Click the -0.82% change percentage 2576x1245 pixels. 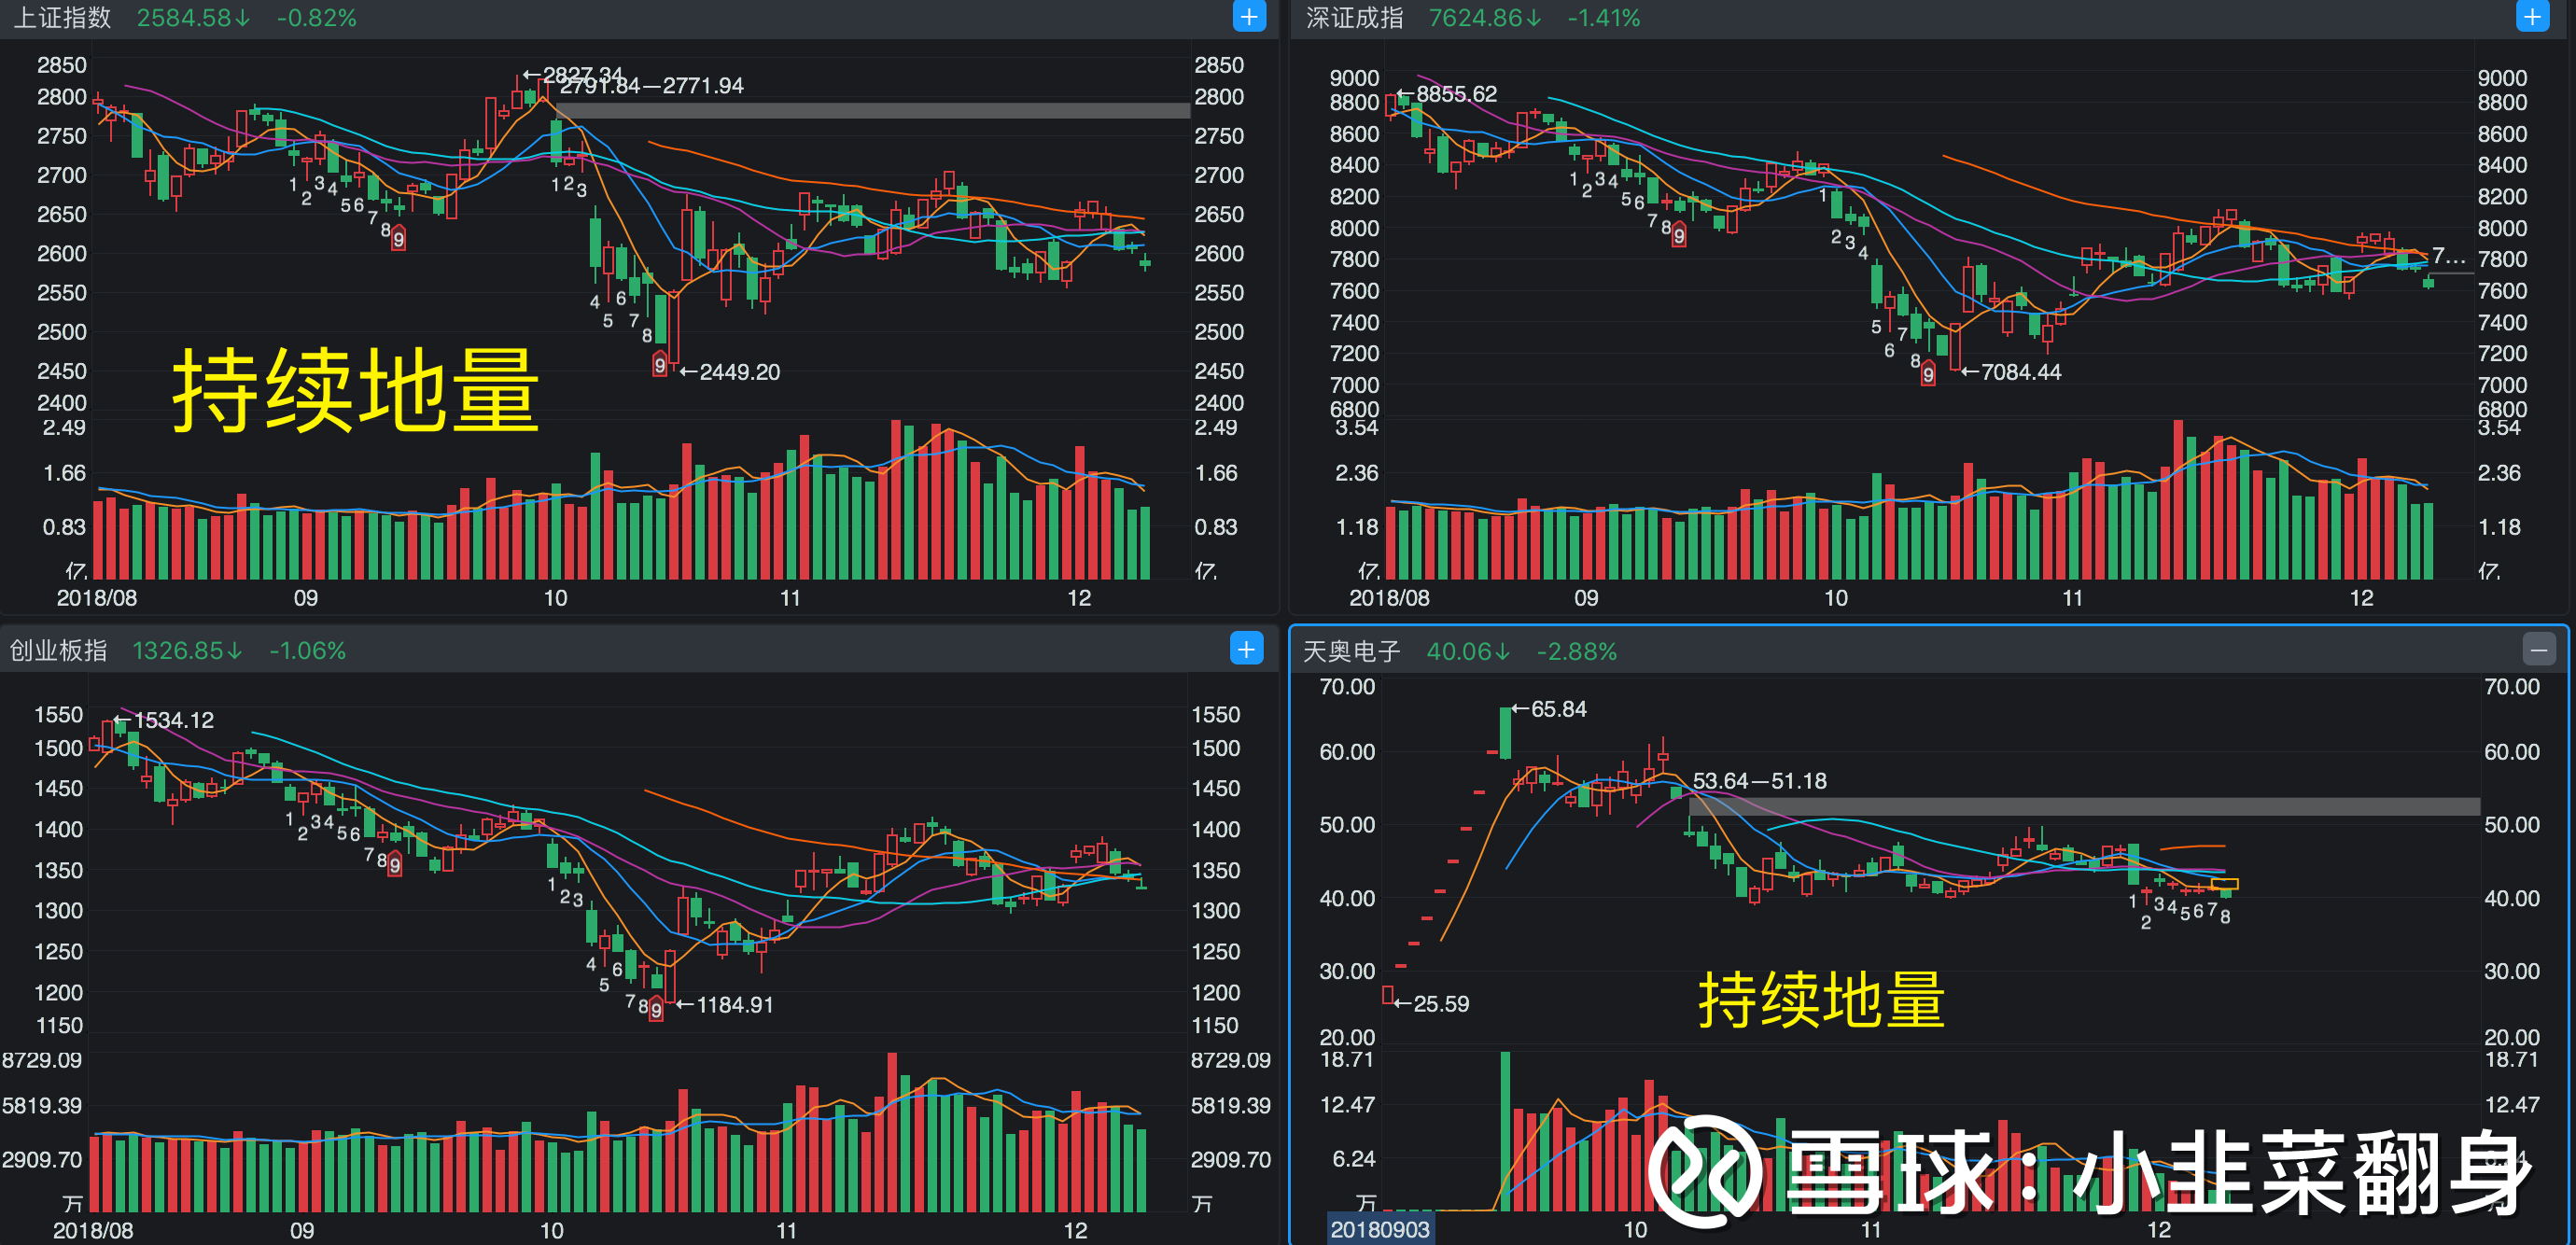316,18
